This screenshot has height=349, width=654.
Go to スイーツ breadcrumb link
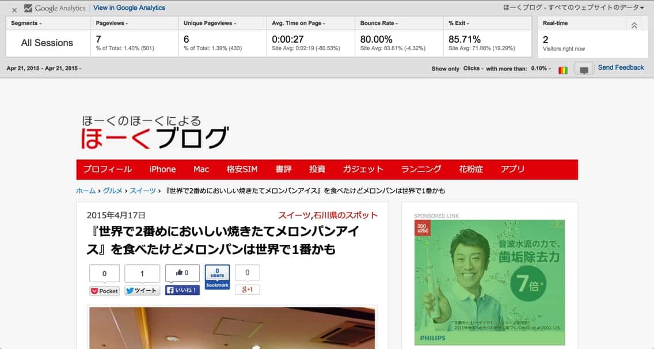[143, 191]
